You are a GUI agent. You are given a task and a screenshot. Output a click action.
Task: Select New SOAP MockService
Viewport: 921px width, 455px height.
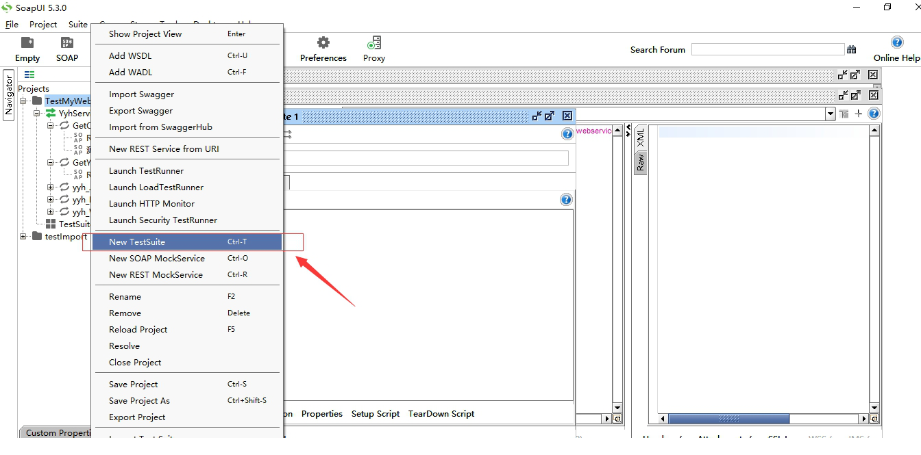coord(186,258)
